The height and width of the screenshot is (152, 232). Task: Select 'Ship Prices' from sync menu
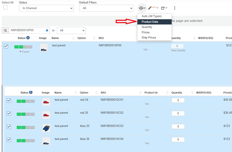[x=155, y=38]
